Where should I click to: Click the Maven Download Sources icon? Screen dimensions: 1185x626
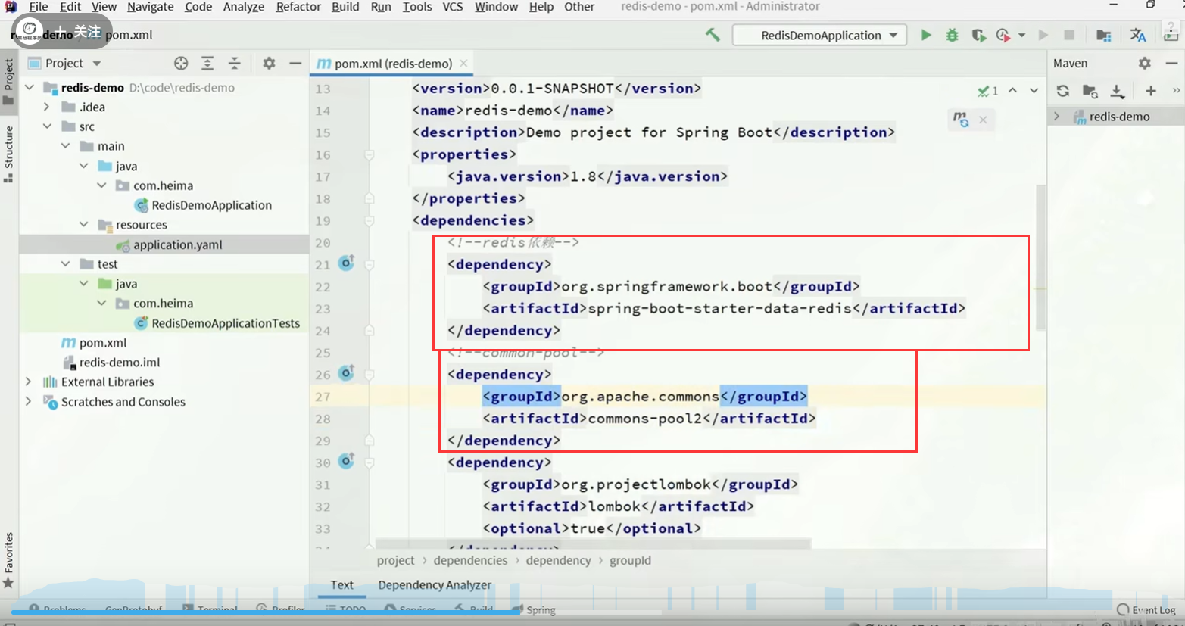[x=1117, y=91]
